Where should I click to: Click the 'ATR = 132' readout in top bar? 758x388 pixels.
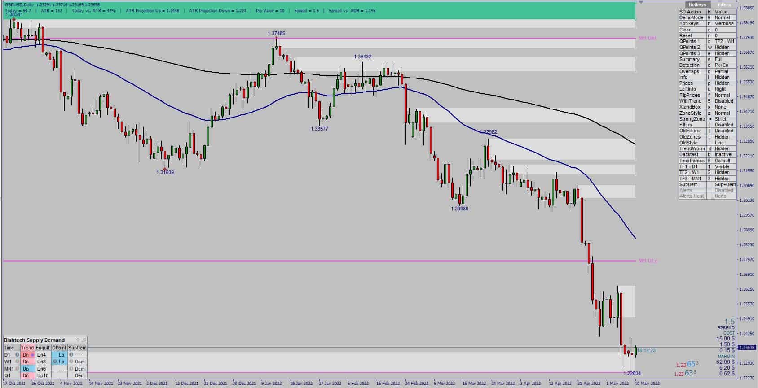[51, 10]
